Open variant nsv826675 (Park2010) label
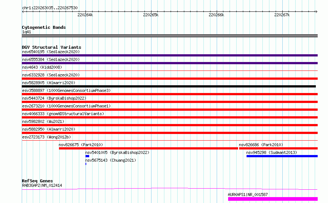The image size is (328, 203). [81, 145]
